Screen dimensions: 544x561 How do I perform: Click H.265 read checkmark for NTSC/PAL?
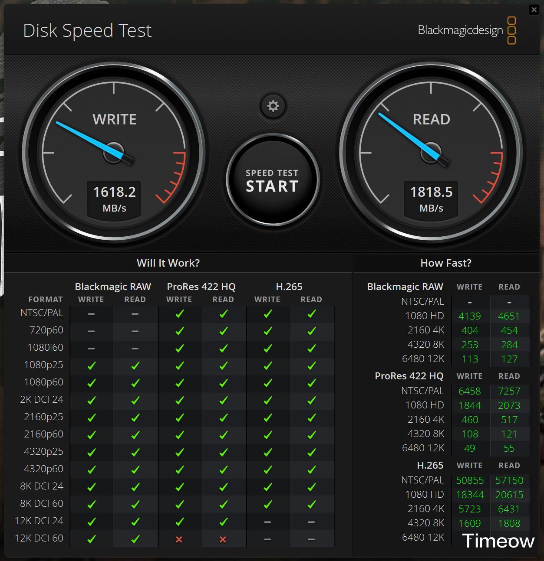pyautogui.click(x=311, y=313)
